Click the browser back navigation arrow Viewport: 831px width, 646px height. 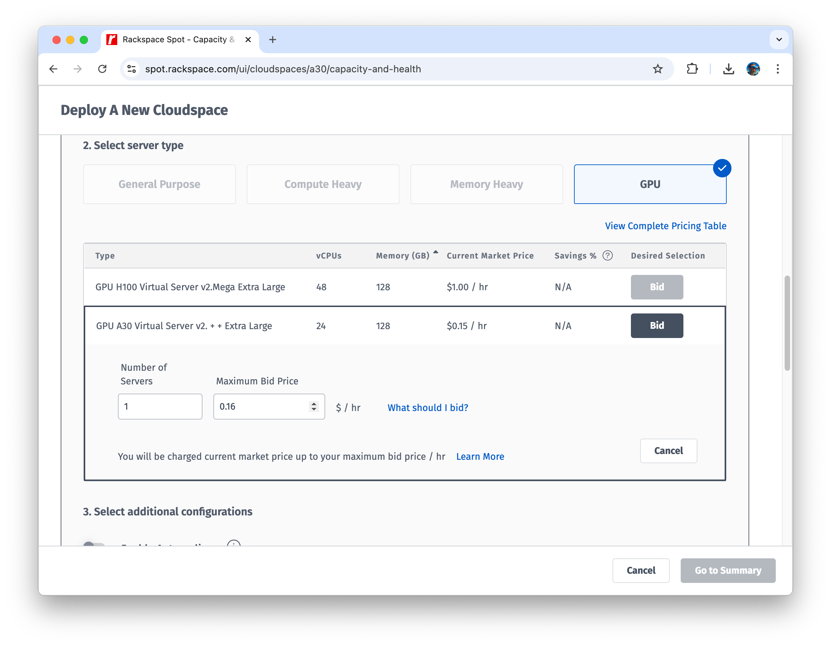pyautogui.click(x=53, y=69)
